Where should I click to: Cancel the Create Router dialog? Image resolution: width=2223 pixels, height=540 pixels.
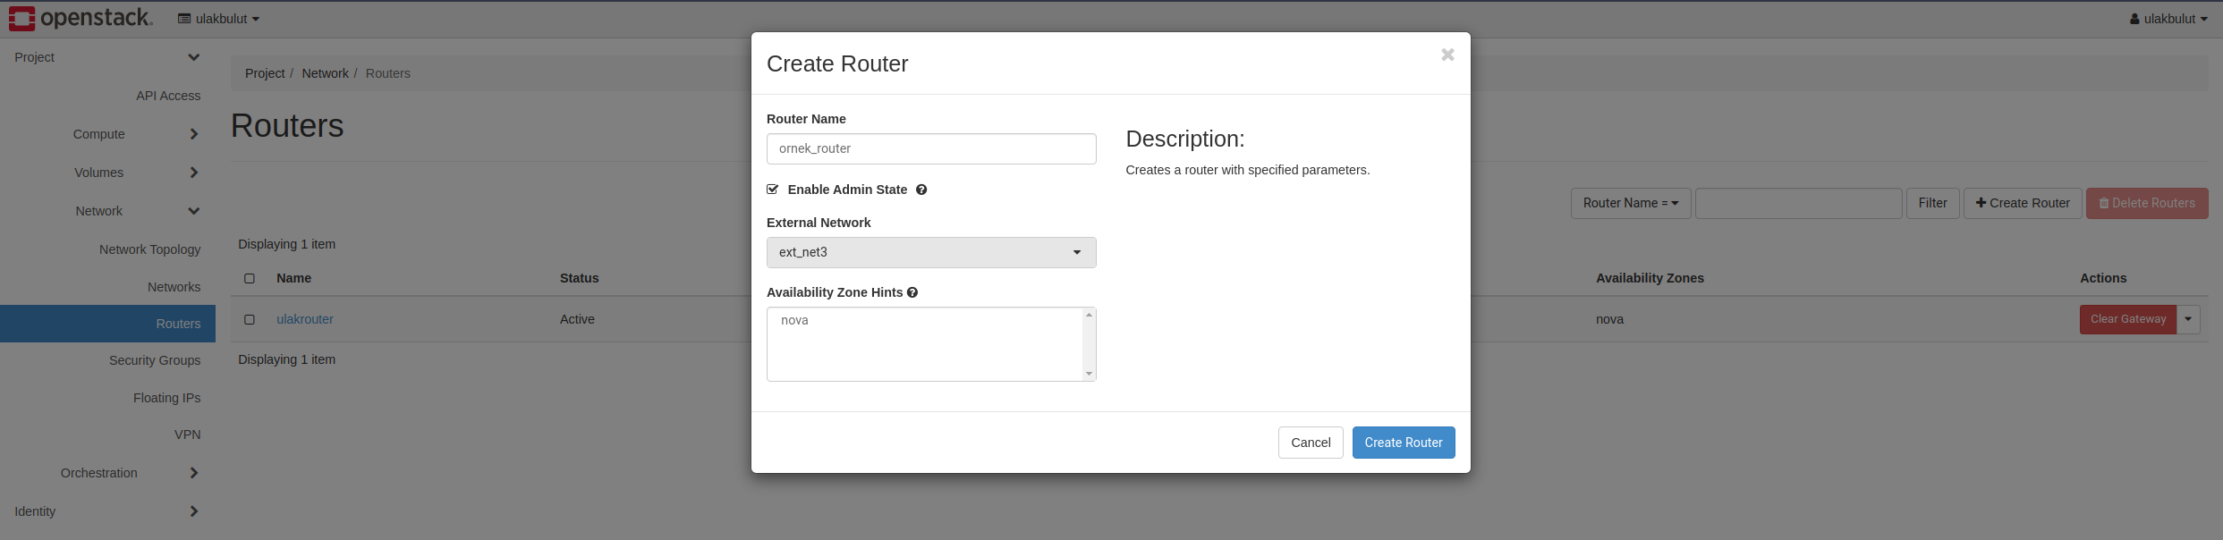point(1311,443)
